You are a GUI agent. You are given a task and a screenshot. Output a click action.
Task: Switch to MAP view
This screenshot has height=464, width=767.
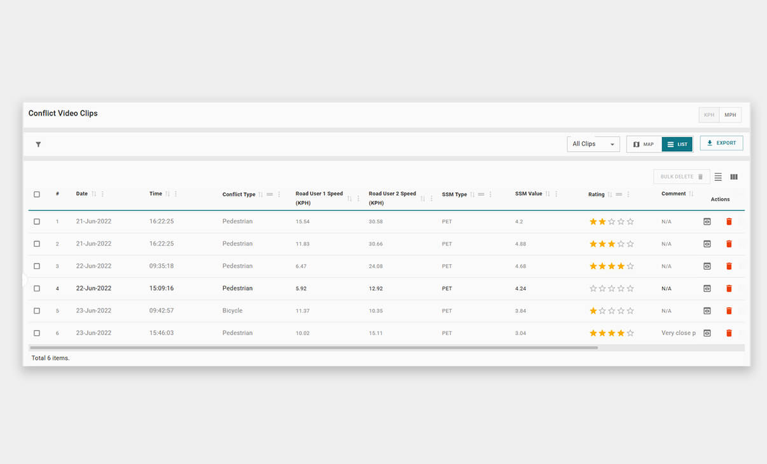click(644, 144)
